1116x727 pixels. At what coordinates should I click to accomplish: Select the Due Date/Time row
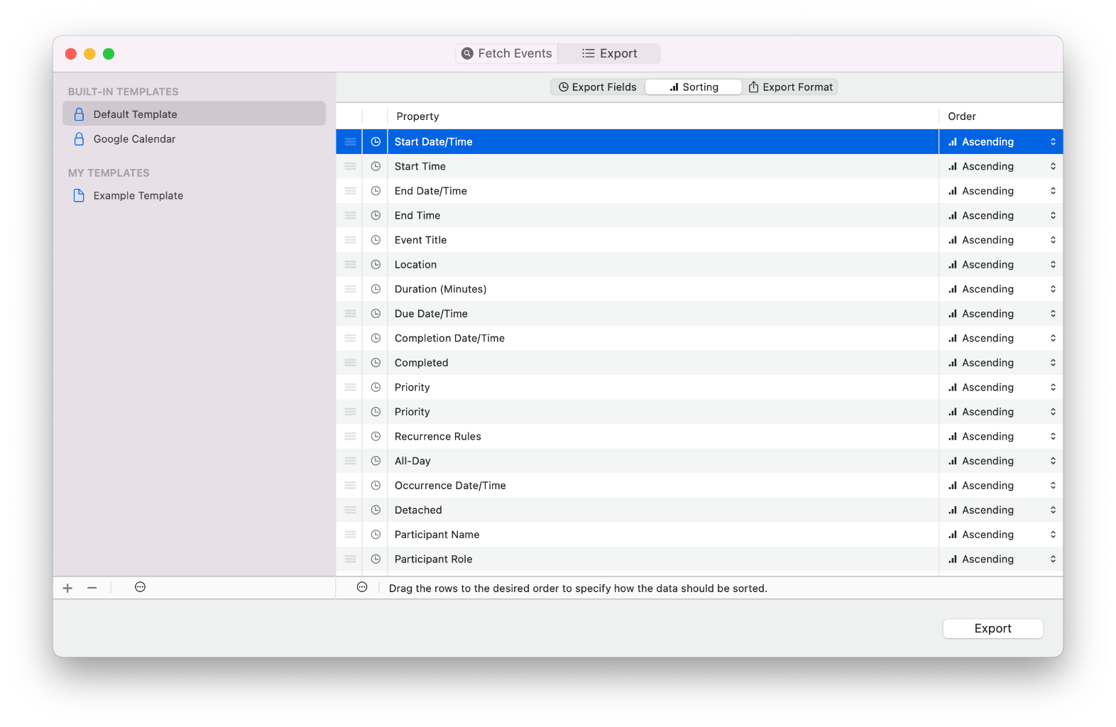(699, 313)
